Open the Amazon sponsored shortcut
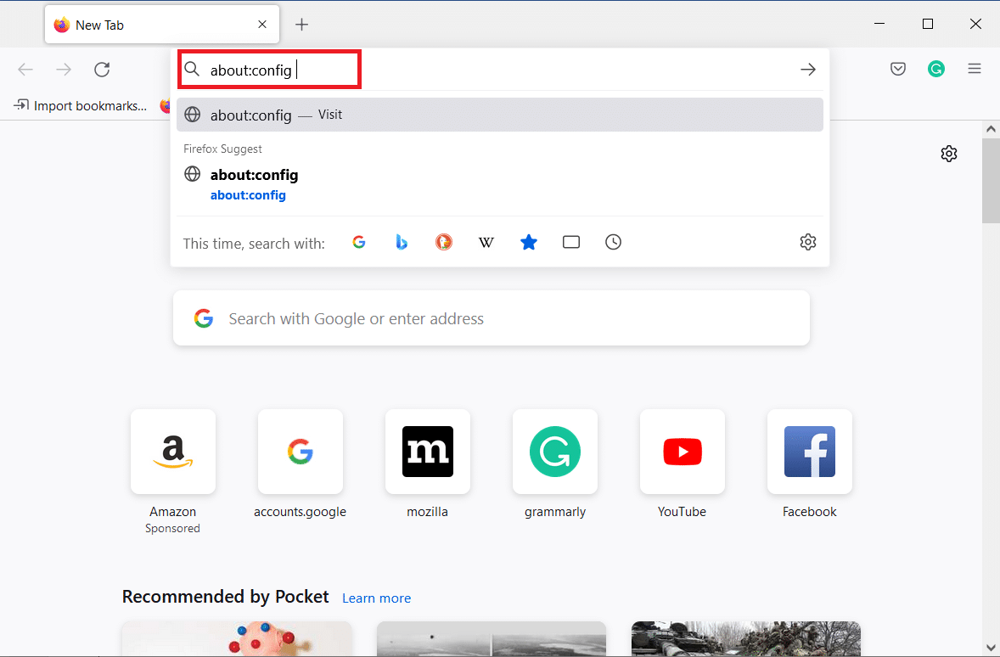 point(173,452)
